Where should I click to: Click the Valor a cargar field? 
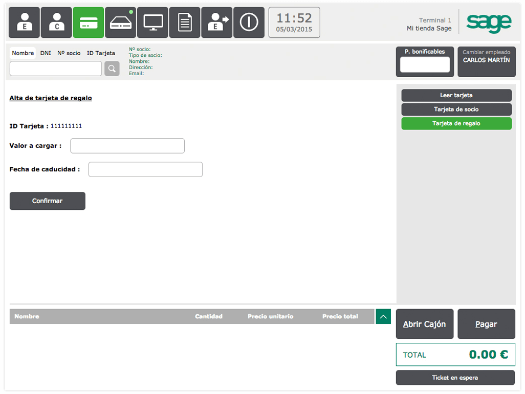(x=127, y=146)
